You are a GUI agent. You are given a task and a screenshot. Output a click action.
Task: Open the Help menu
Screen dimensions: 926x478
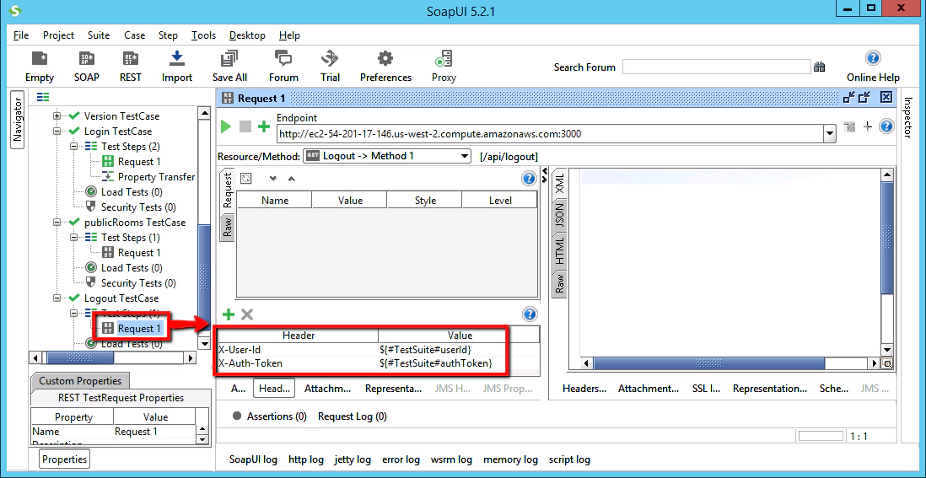(x=289, y=35)
